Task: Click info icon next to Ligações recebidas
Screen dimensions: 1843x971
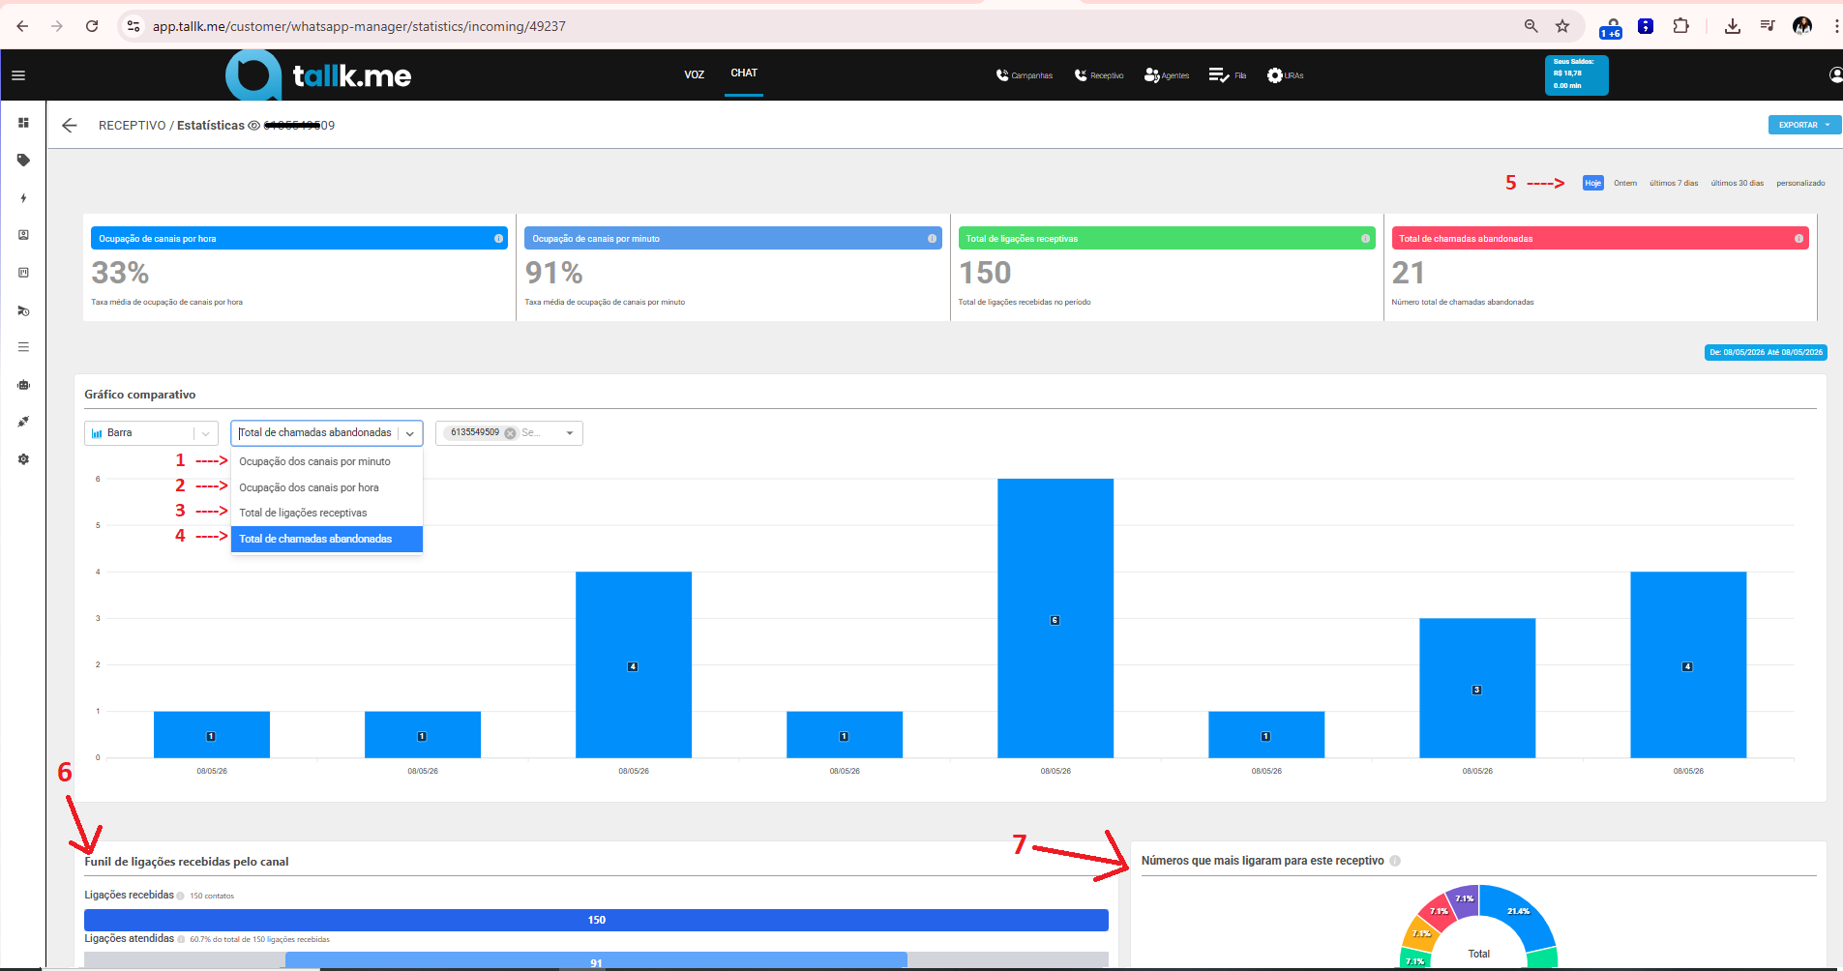Action: (x=181, y=896)
